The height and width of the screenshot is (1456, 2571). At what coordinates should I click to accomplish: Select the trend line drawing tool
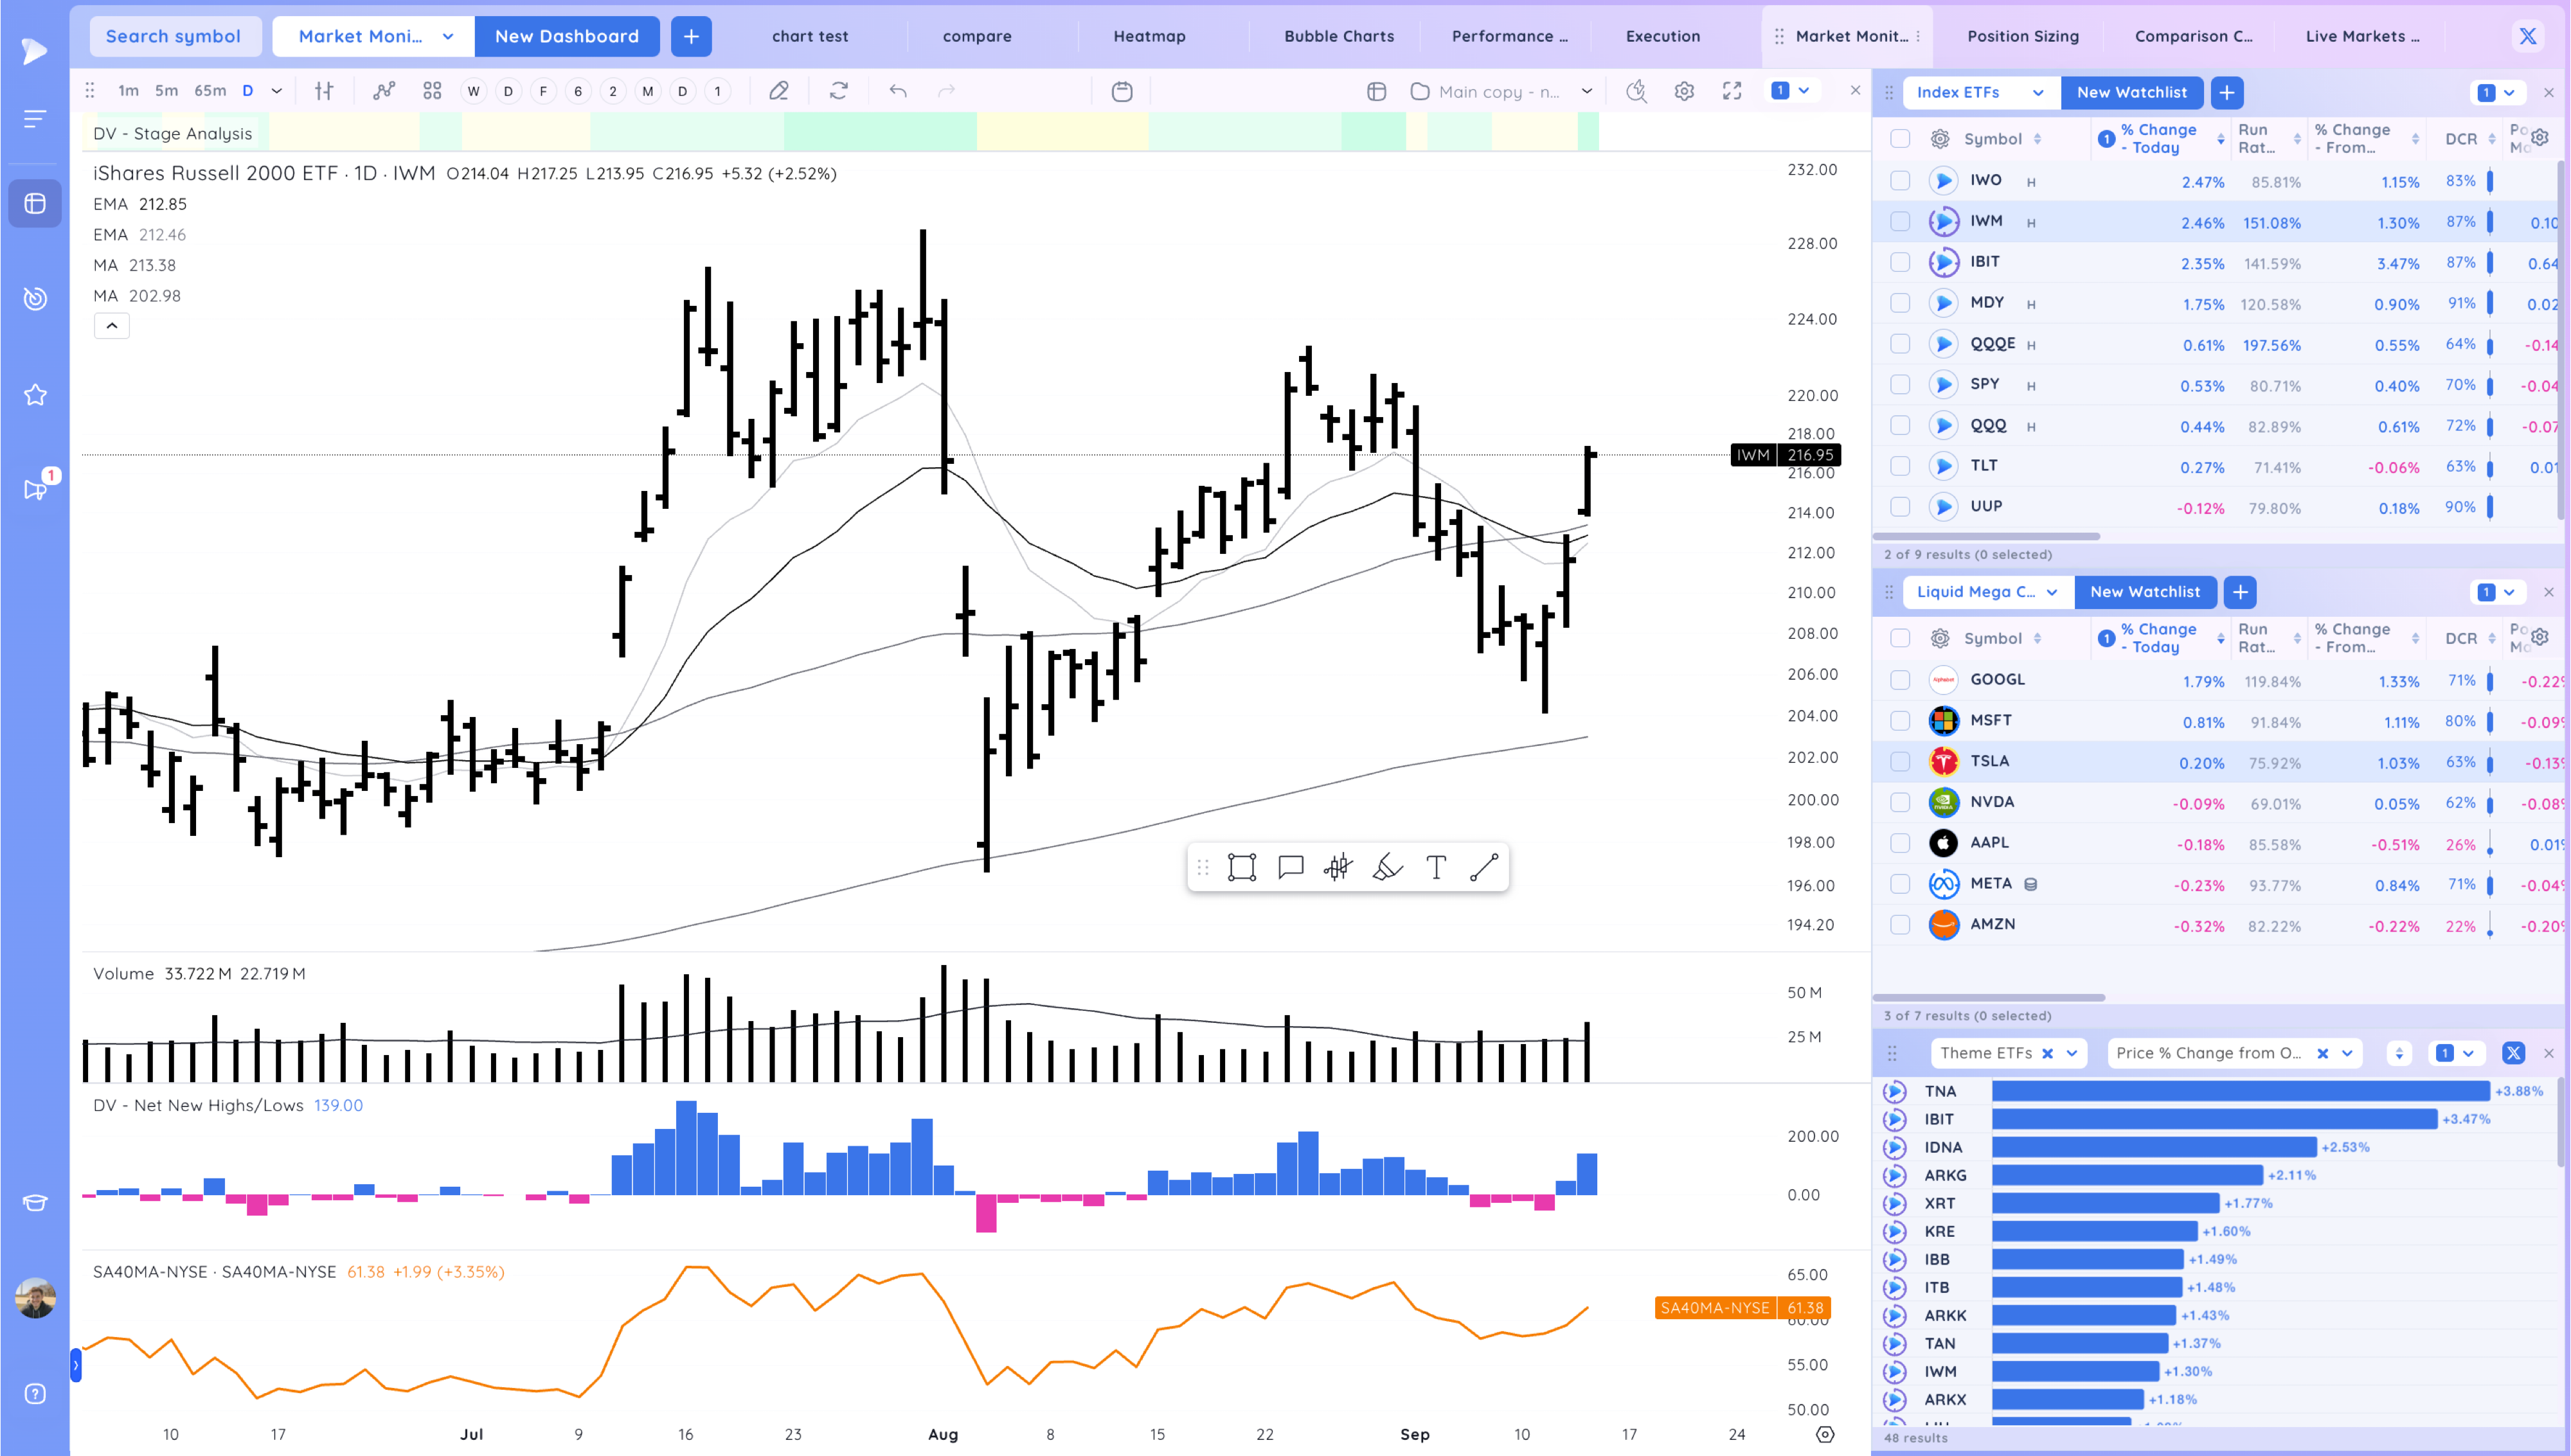pos(1484,867)
